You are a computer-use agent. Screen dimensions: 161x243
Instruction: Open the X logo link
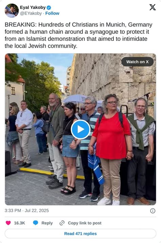point(153,7)
